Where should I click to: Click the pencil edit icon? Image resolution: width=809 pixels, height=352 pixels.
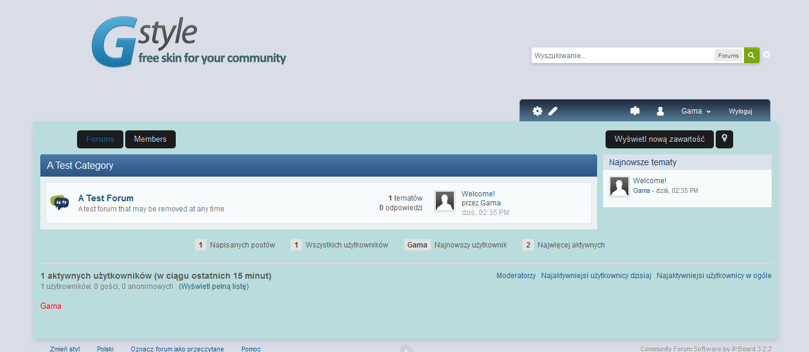553,111
